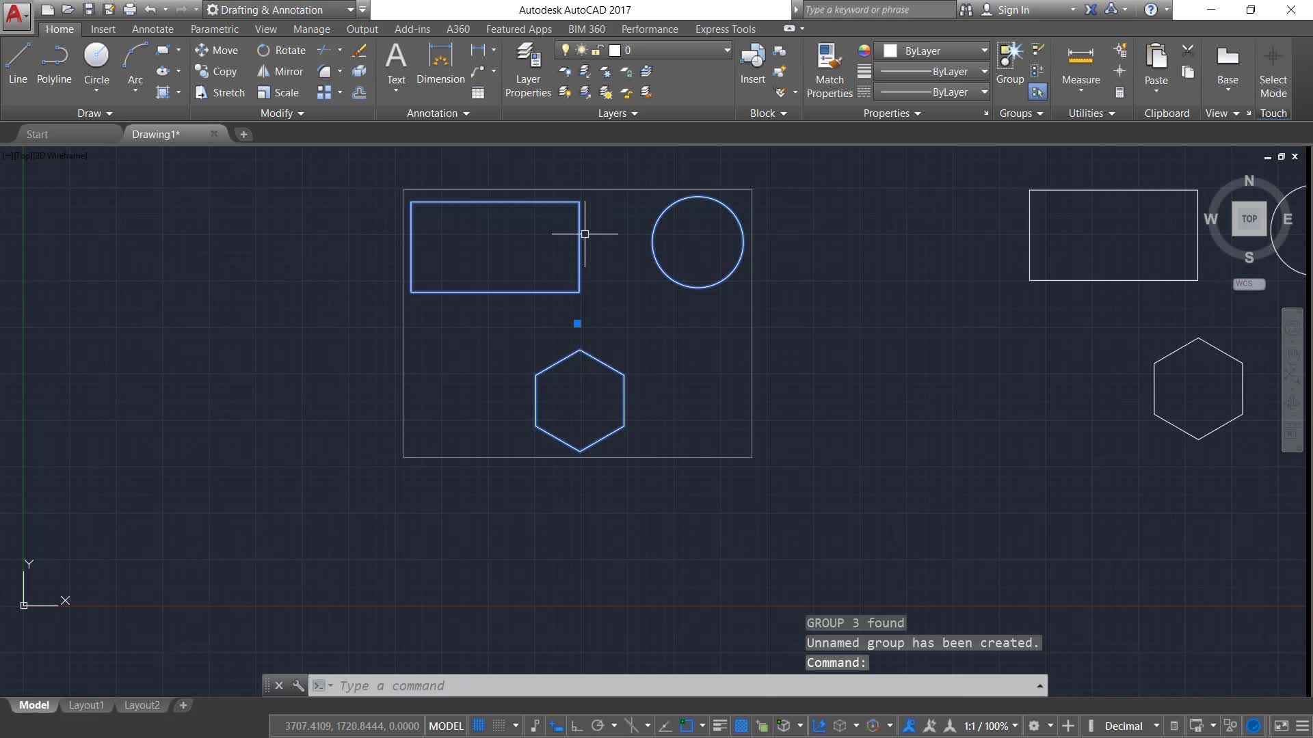Choose the Mirror modify tool
1313x738 pixels.
pyautogui.click(x=280, y=71)
